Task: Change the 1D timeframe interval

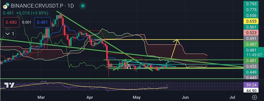Action: click(x=71, y=6)
